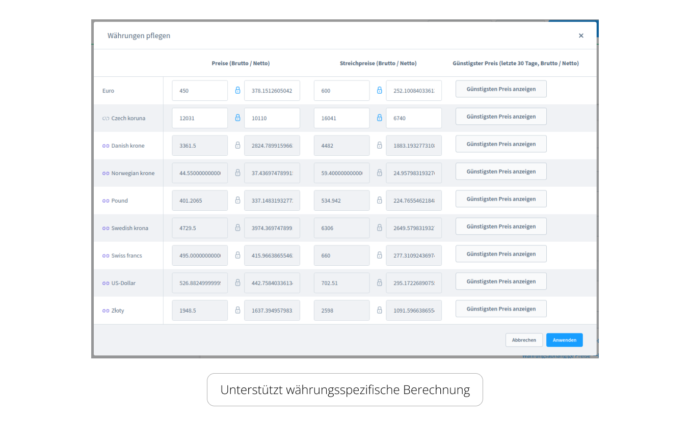This screenshot has height=448, width=690.
Task: Focus the Euro gross price field
Action: [200, 91]
